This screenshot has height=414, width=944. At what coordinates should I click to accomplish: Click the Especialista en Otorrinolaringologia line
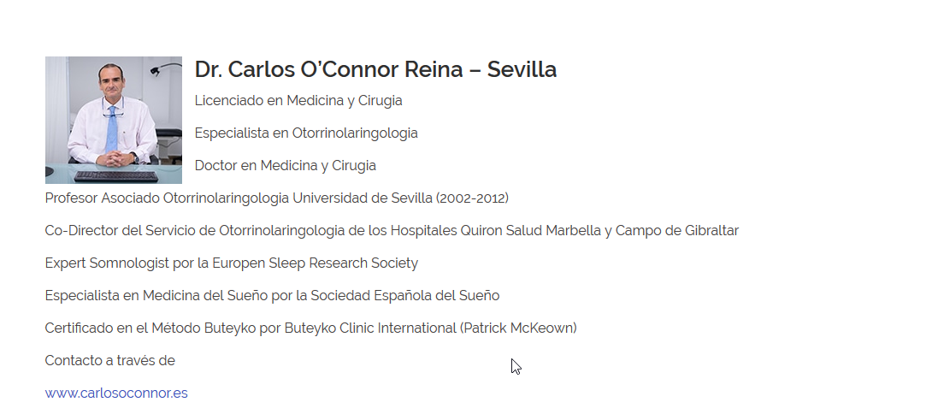click(306, 133)
